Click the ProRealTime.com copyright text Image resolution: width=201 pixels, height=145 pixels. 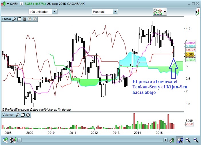coord(15,110)
